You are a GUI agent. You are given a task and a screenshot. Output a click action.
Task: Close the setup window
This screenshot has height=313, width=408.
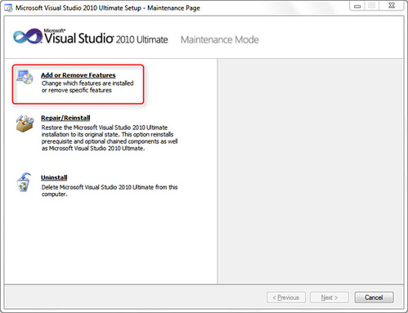pyautogui.click(x=392, y=6)
